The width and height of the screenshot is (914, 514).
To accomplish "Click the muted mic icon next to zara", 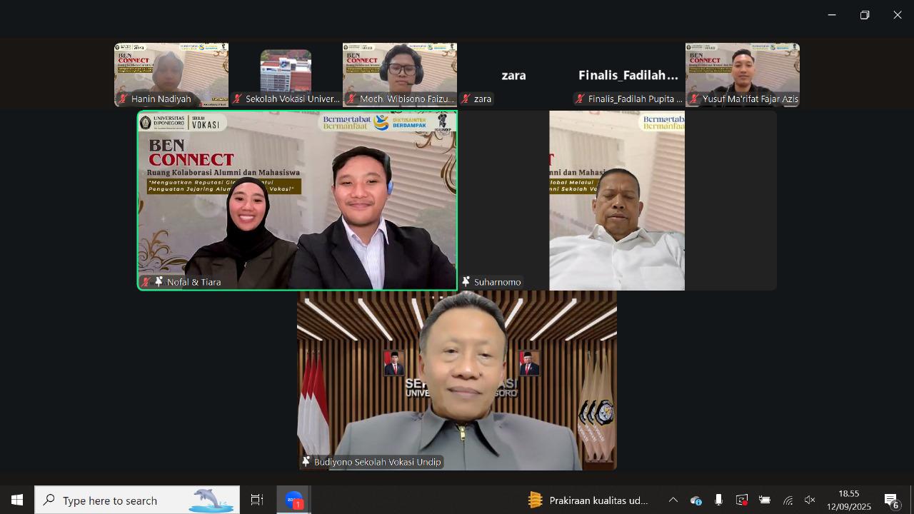I will coord(466,99).
